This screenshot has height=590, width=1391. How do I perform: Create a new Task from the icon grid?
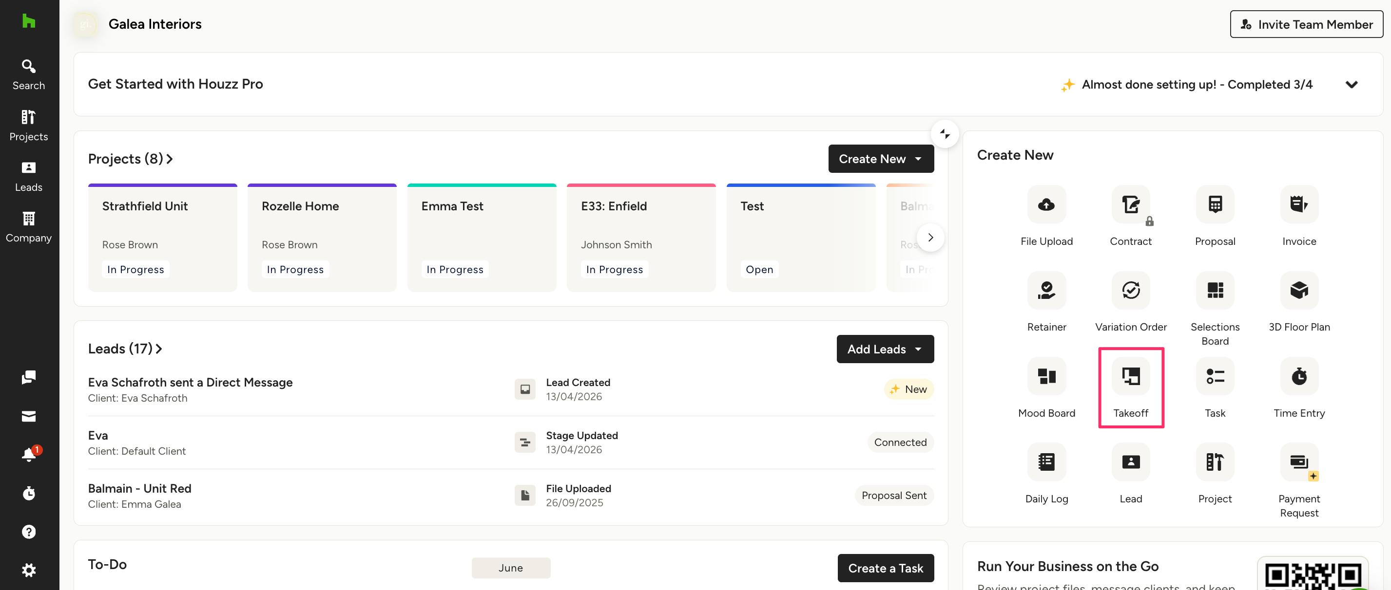pyautogui.click(x=1215, y=388)
